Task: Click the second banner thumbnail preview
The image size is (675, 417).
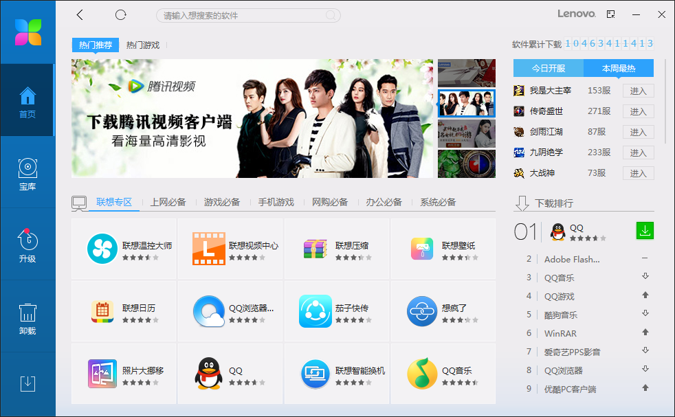Action: (x=467, y=104)
